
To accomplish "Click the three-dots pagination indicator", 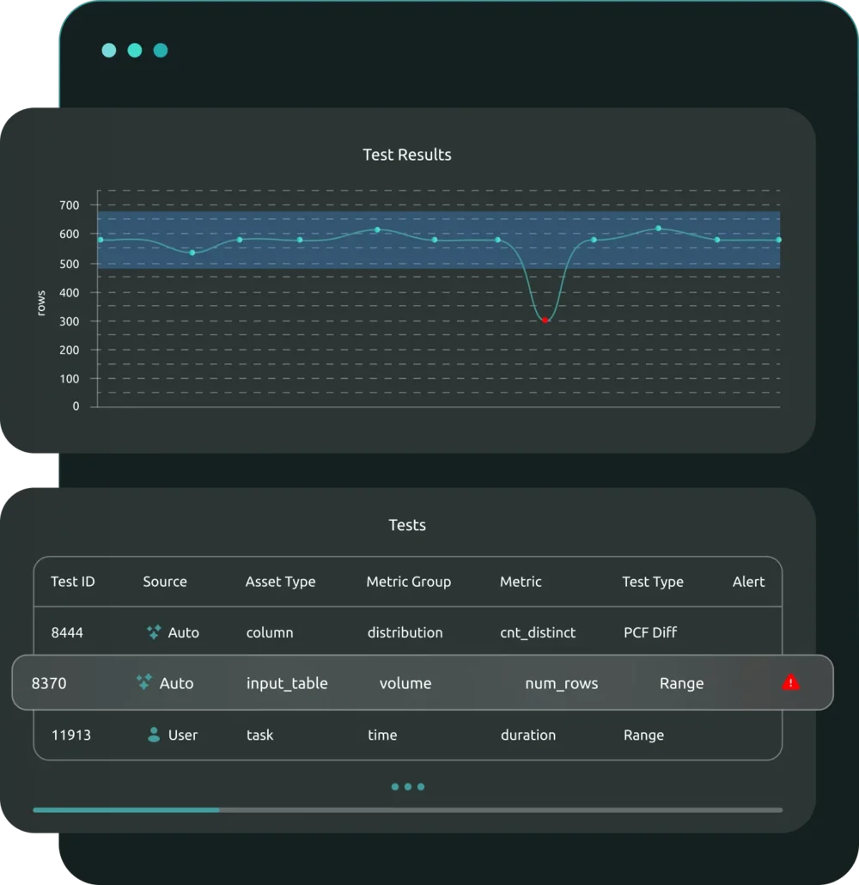I will (x=407, y=786).
